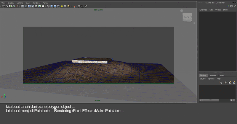Click the X-Ray Active Components icon

coord(82,6)
